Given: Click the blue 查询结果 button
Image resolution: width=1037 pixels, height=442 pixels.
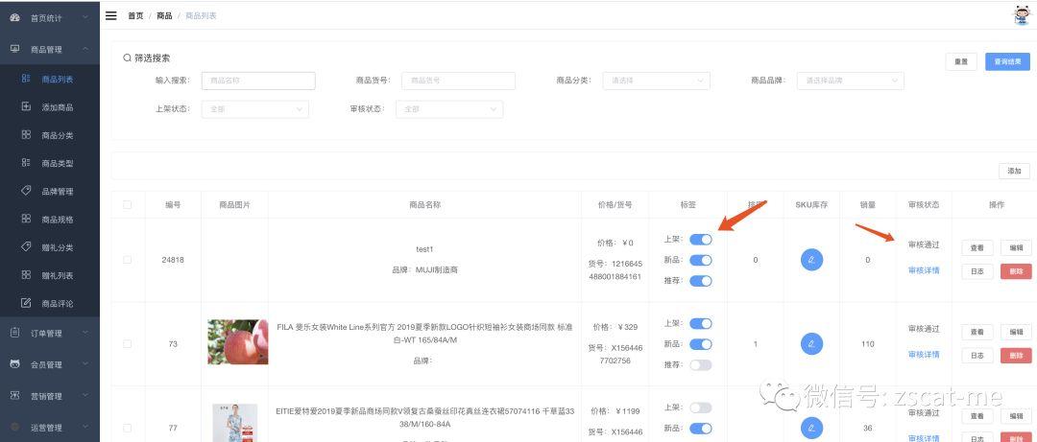Looking at the screenshot, I should coord(1007,61).
